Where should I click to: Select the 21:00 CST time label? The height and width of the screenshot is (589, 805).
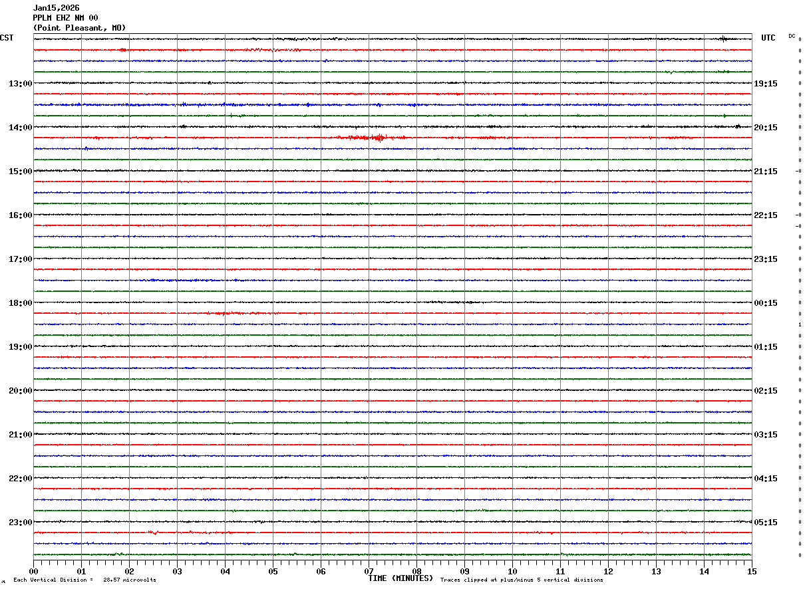(20, 435)
